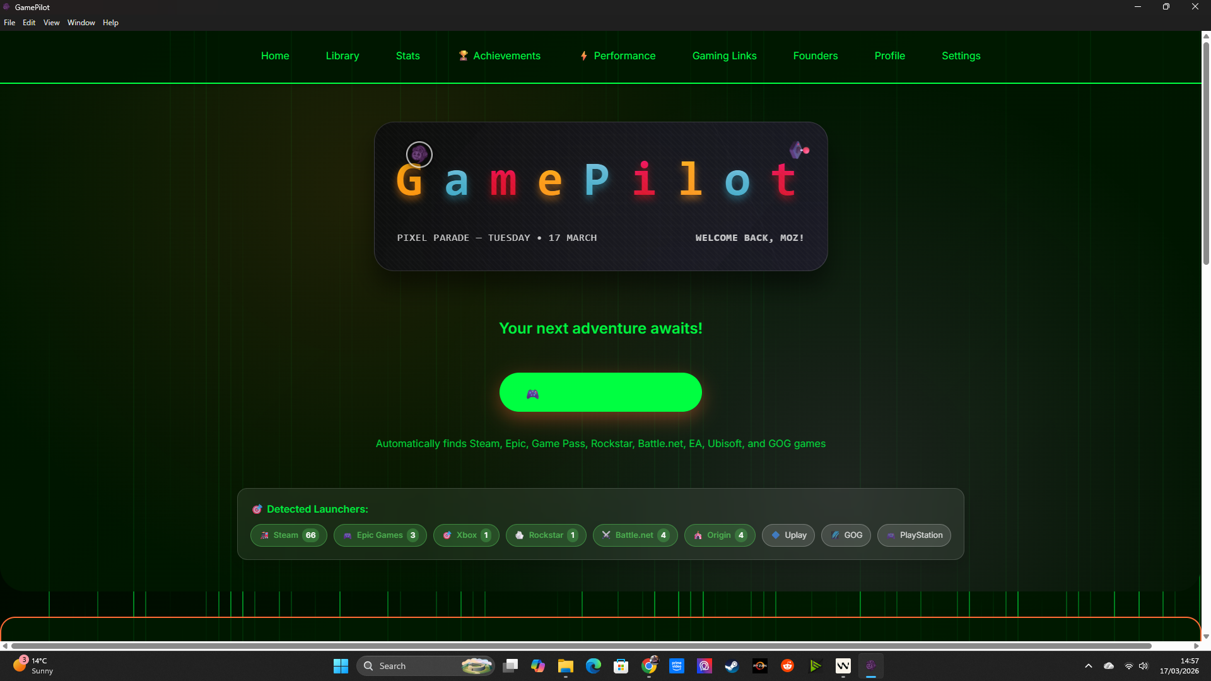Select the Xbox launcher chip

[466, 535]
